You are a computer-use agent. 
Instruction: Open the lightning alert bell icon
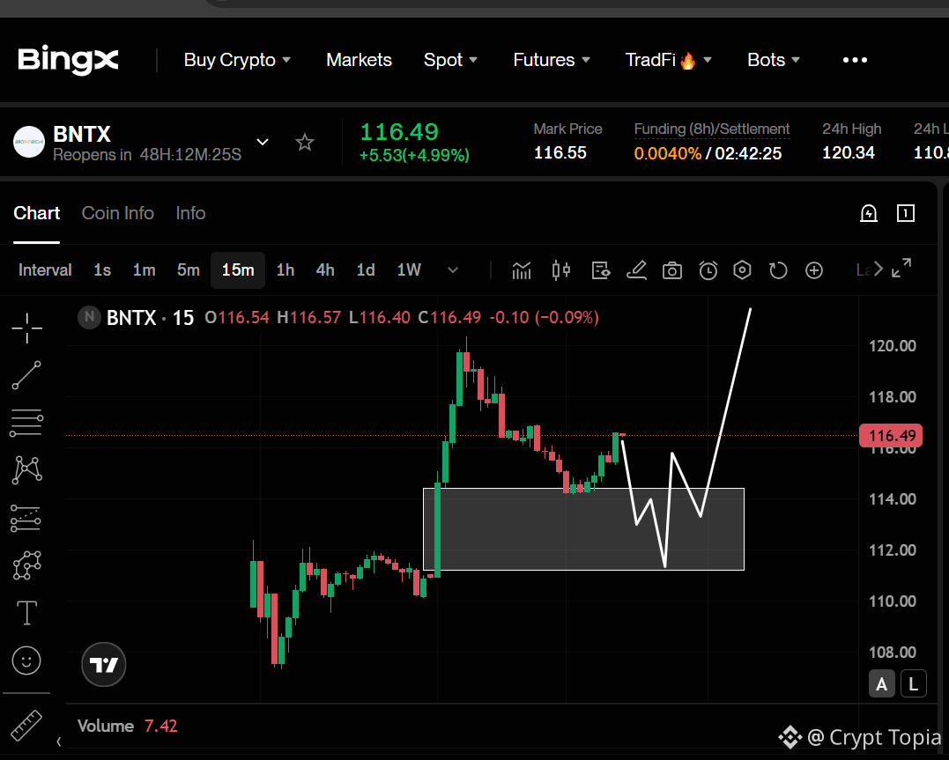tap(869, 213)
